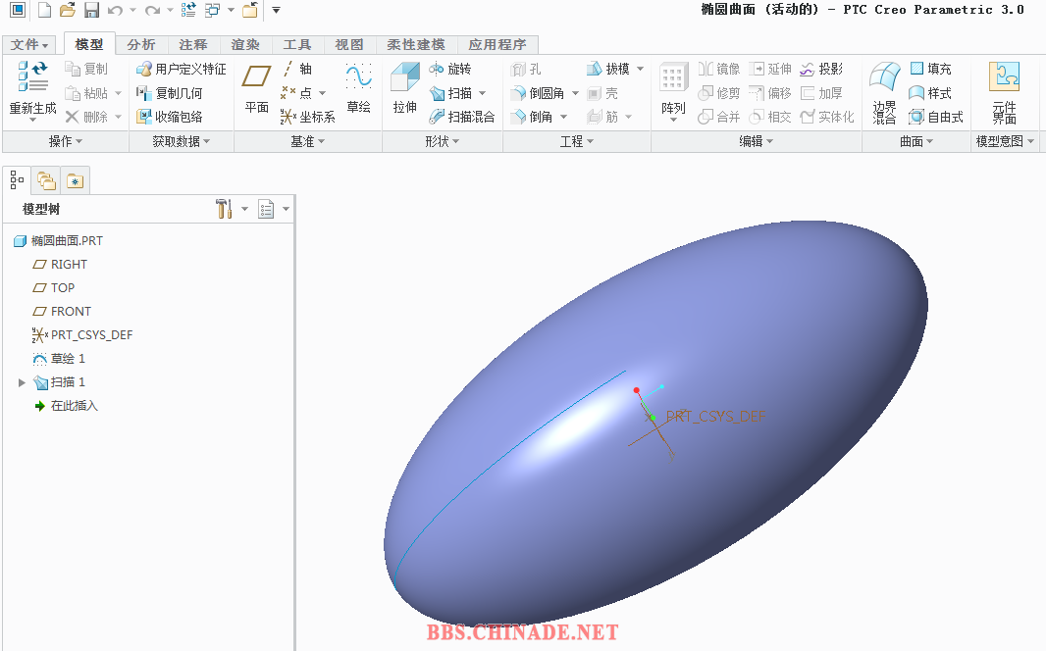Viewport: 1046px width, 651px height.
Task: Expand the Engineering (工程) group dropdown
Action: pos(576,141)
